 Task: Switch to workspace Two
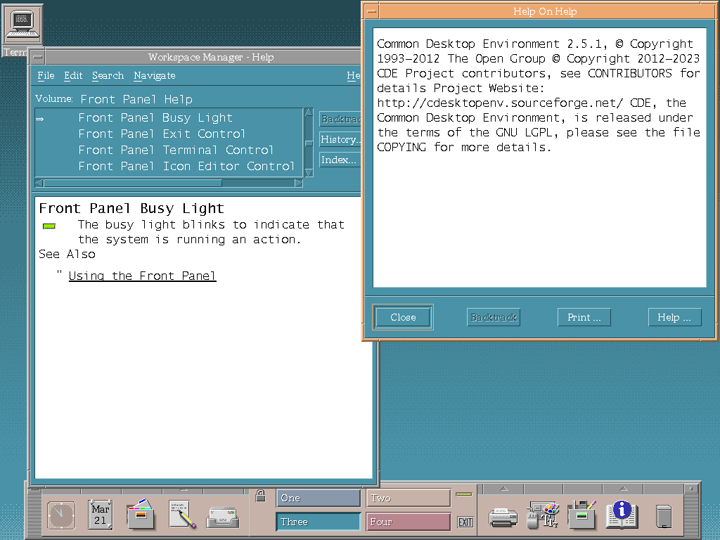click(x=409, y=498)
